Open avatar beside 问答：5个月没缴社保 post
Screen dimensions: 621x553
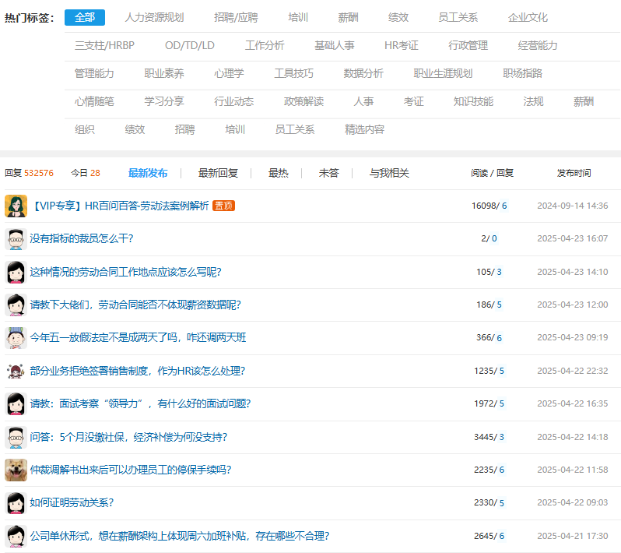pos(16,437)
